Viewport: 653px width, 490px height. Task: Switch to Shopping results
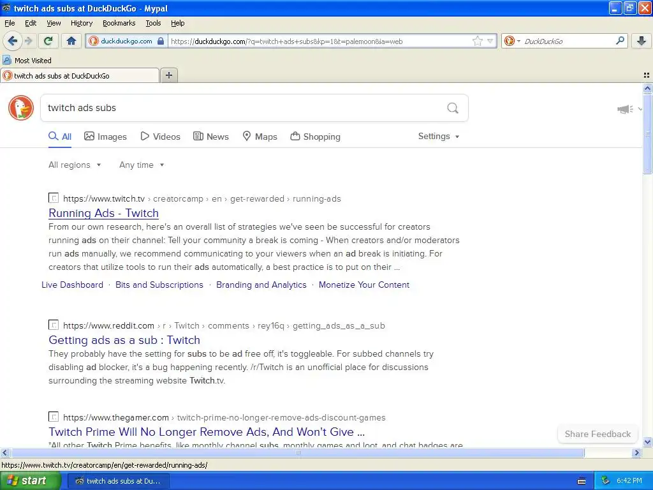click(315, 137)
